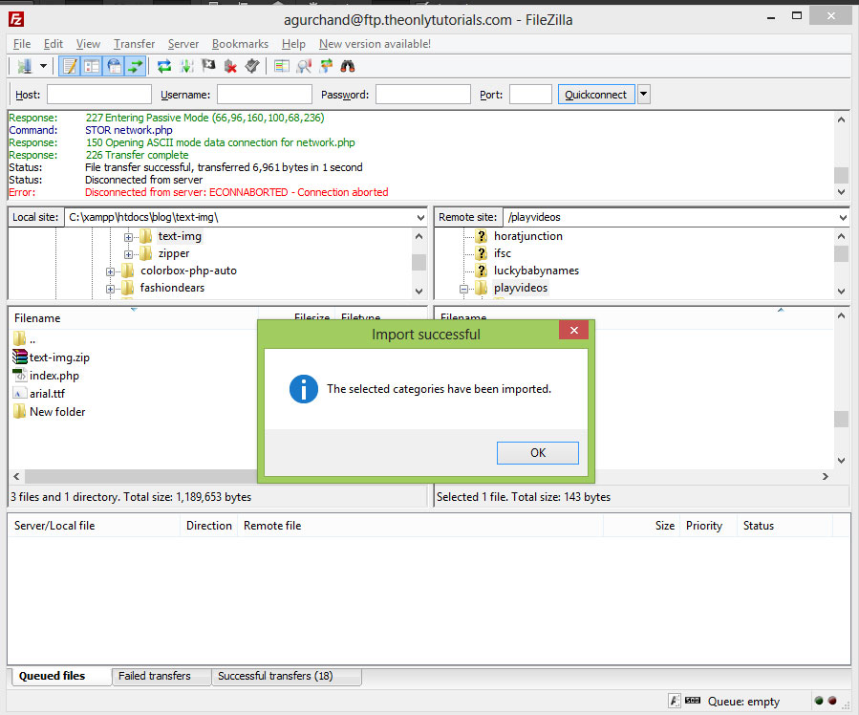Select the text-img.zip file
The image size is (859, 715).
(x=59, y=357)
